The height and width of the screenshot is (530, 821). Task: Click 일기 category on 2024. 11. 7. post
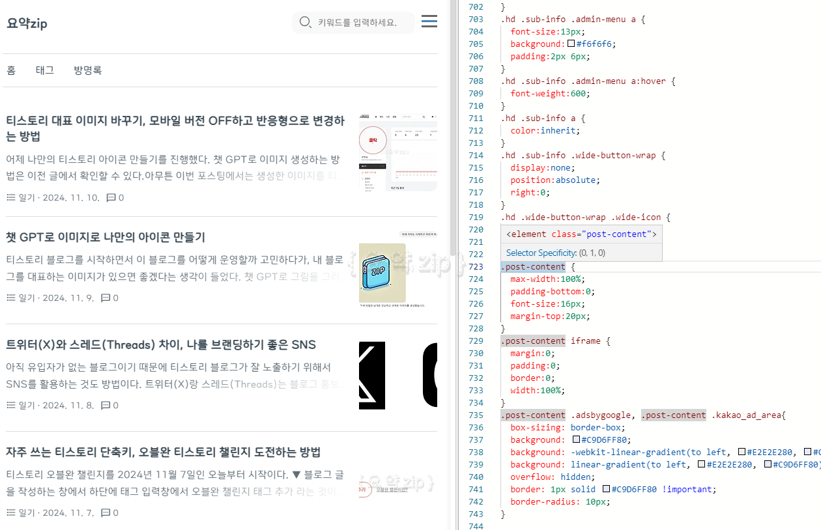(x=27, y=512)
